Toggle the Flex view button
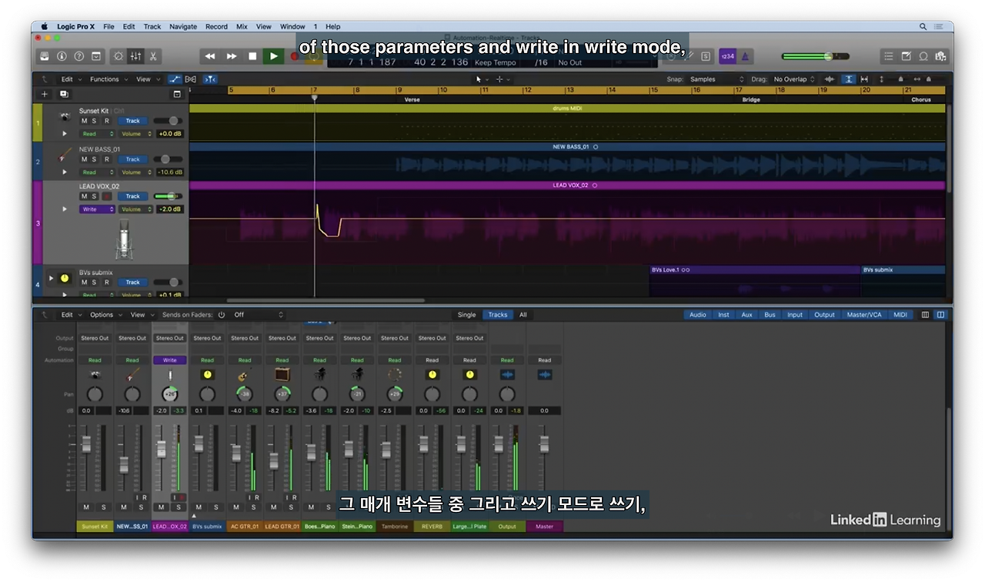 [191, 79]
